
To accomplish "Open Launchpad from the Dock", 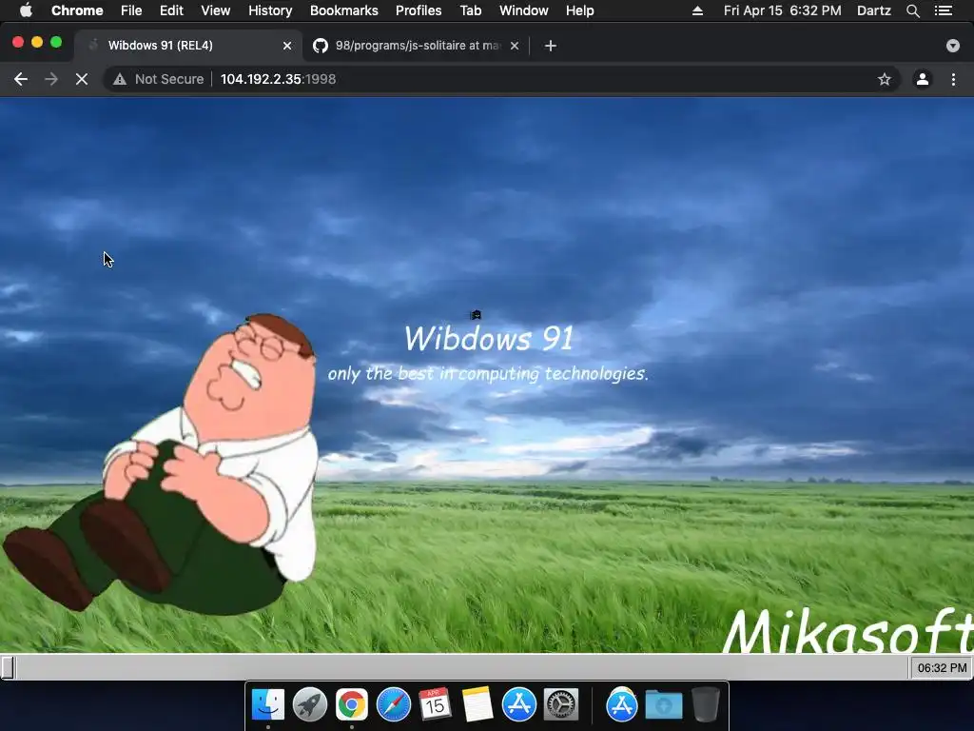I will tap(309, 704).
